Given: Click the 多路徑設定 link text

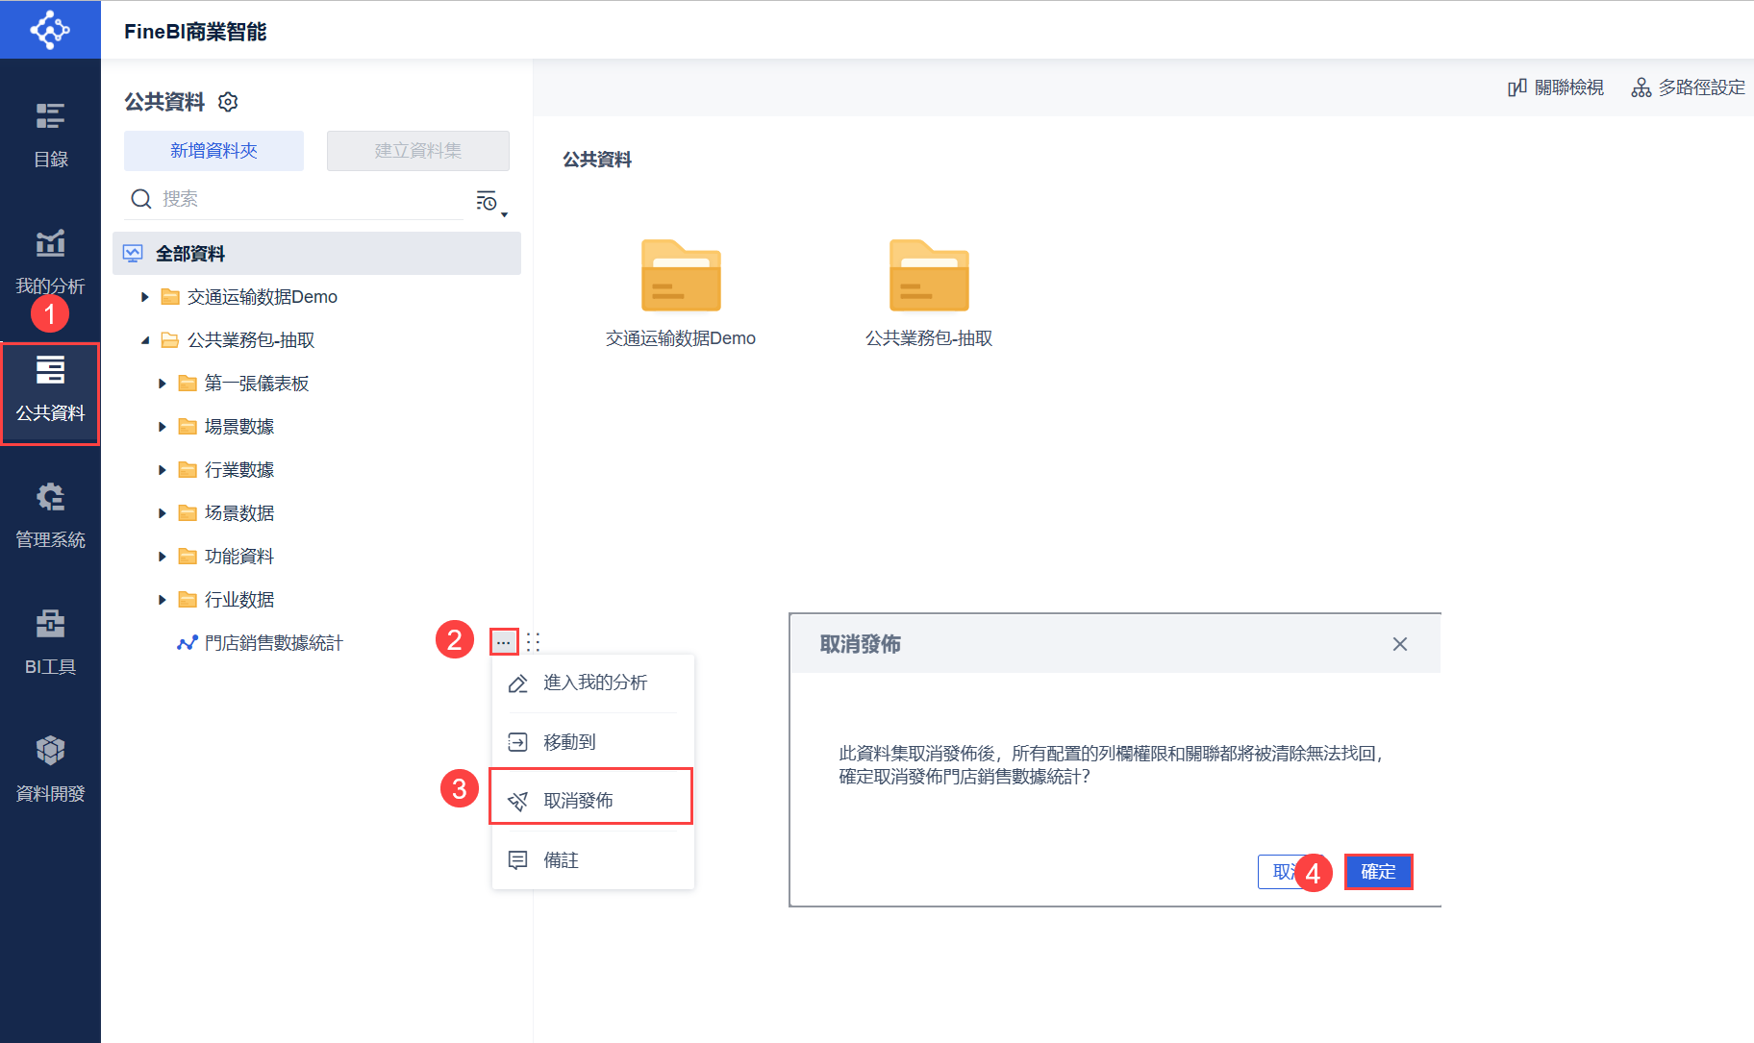Looking at the screenshot, I should [1701, 87].
